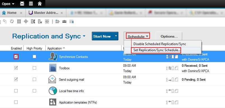This screenshot has height=108, width=225.
Task: Click the Synchronize Contacts person icon
Action: [53, 57]
